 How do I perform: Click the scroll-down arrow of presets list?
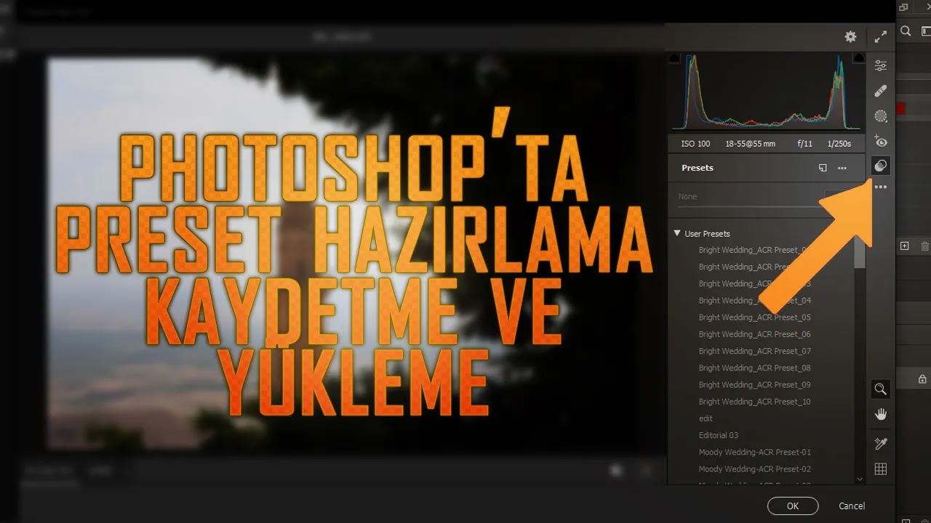860,479
